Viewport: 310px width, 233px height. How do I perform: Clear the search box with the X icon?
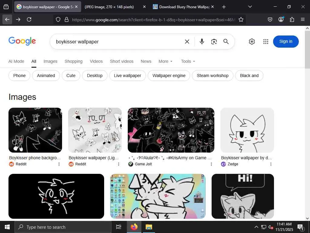[x=187, y=42]
